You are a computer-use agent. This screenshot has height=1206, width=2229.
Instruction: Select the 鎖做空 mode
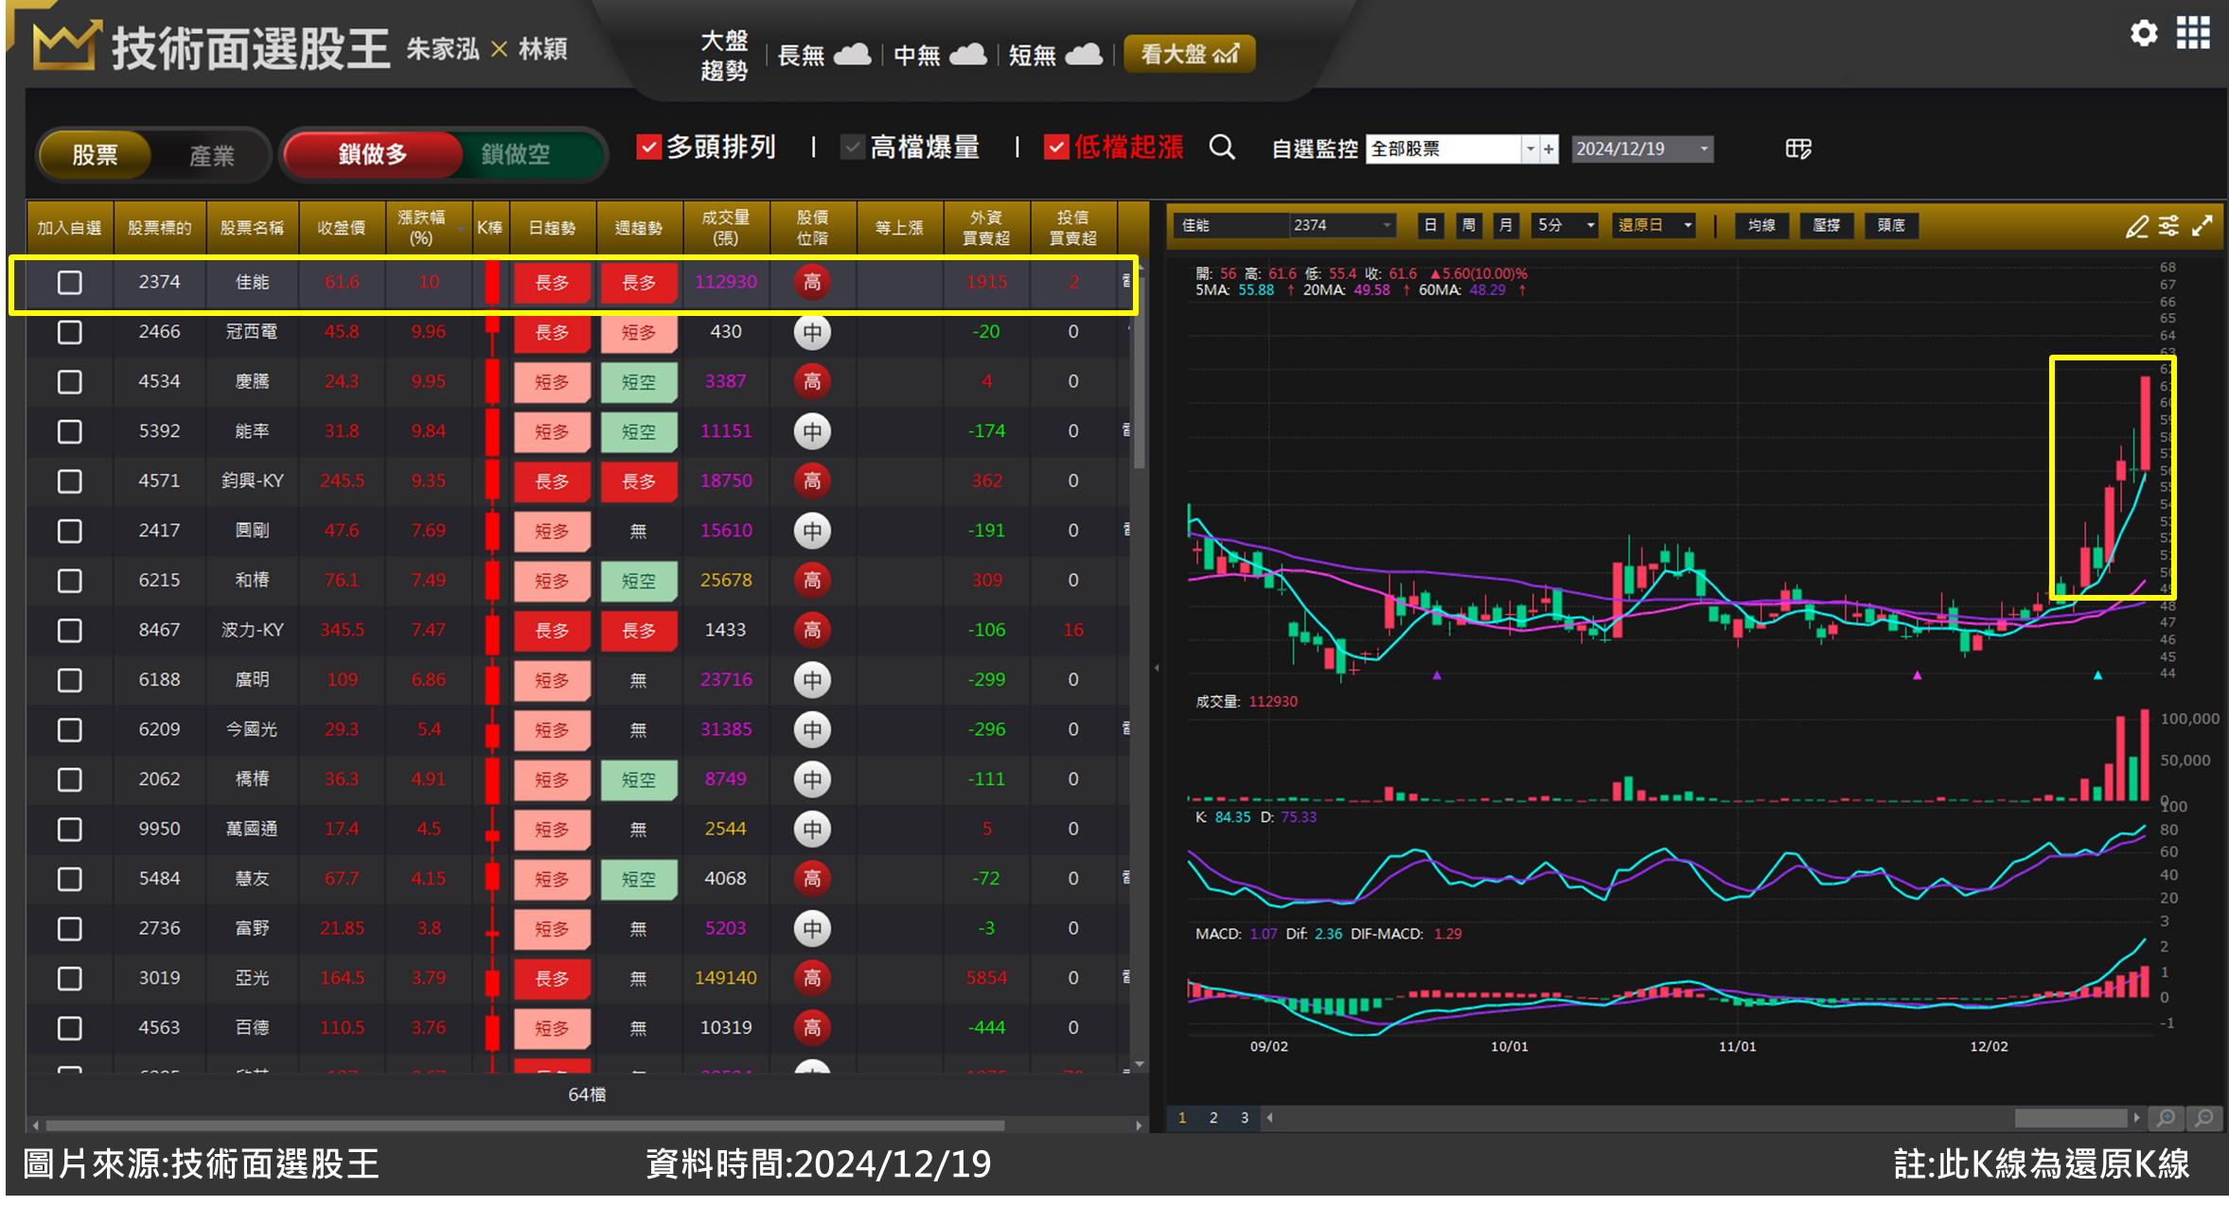[516, 154]
